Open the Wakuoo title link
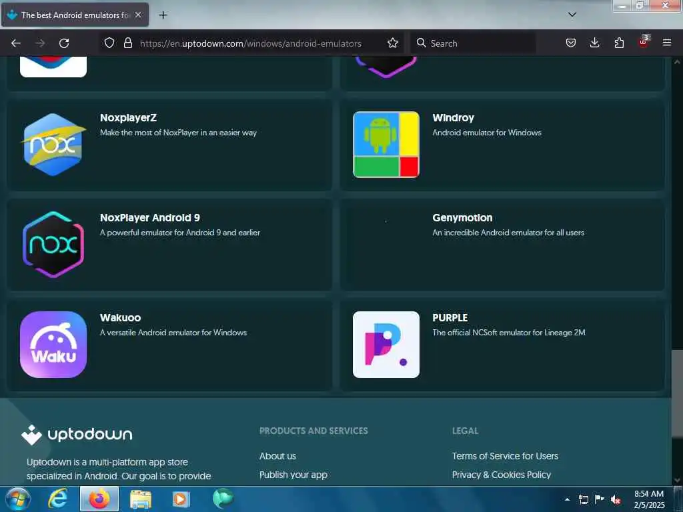 pos(120,317)
